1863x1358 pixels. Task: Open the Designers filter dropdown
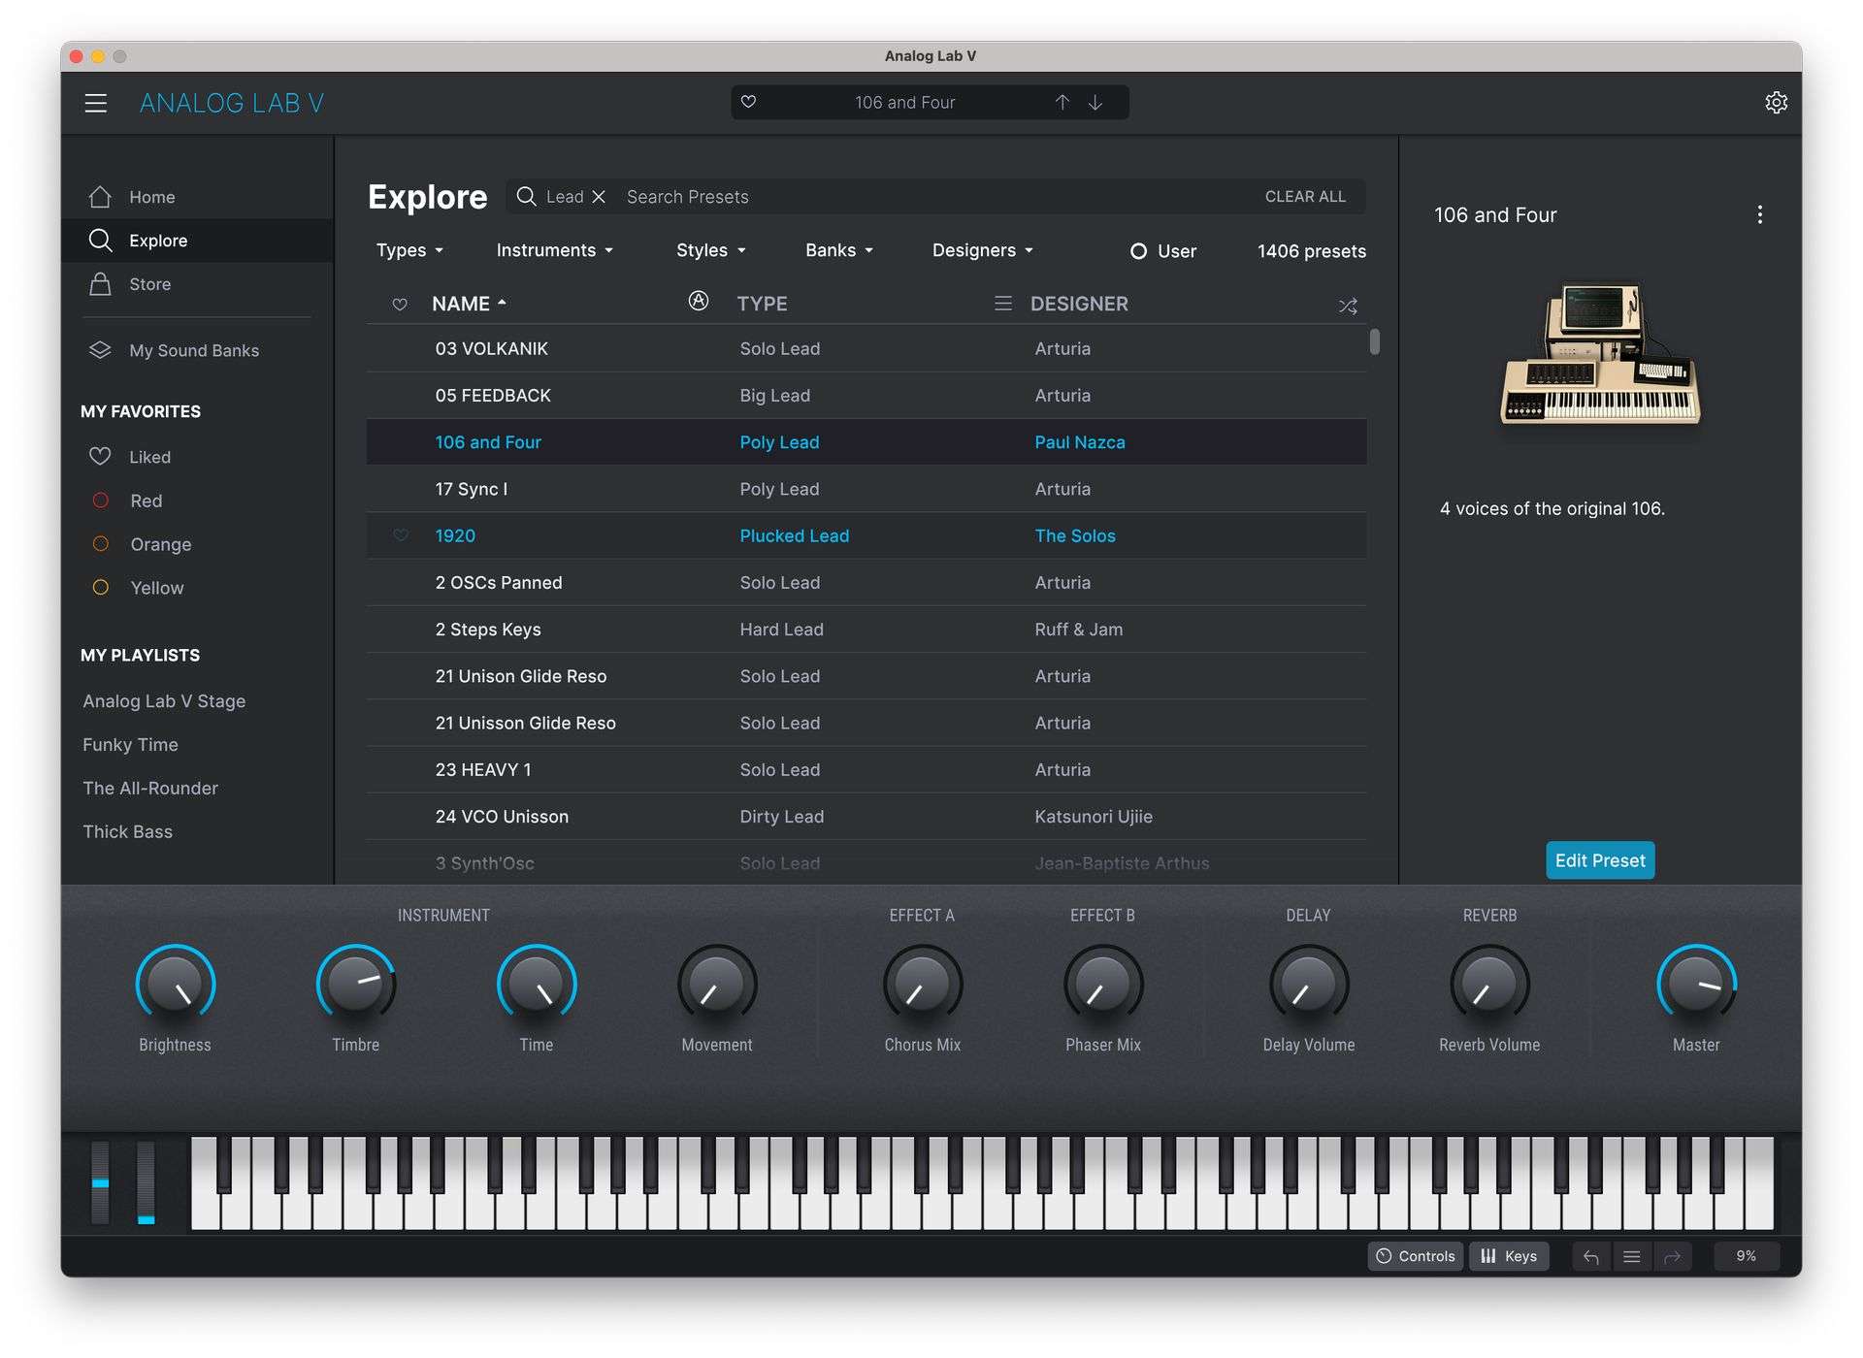click(x=982, y=250)
